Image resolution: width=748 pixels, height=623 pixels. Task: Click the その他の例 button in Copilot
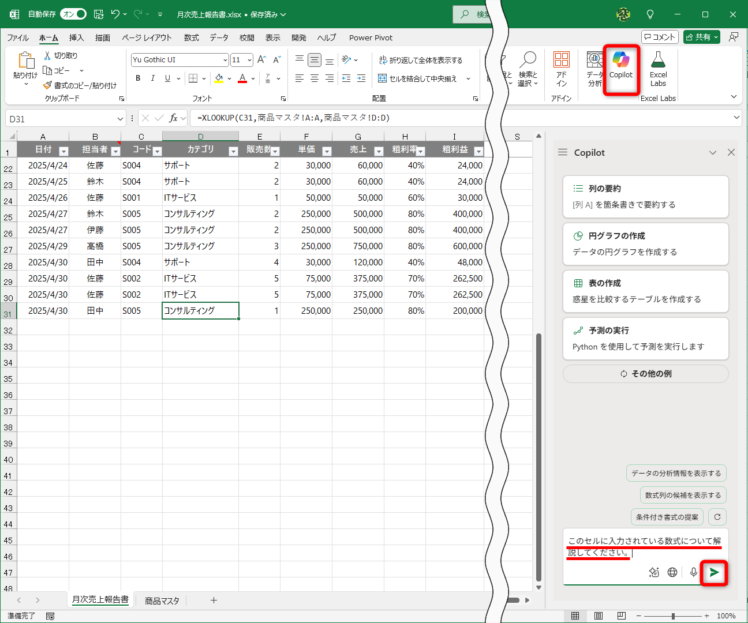click(x=645, y=374)
